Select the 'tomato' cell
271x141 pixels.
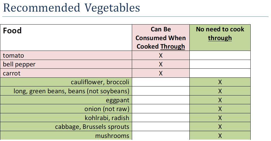[x=14, y=55]
